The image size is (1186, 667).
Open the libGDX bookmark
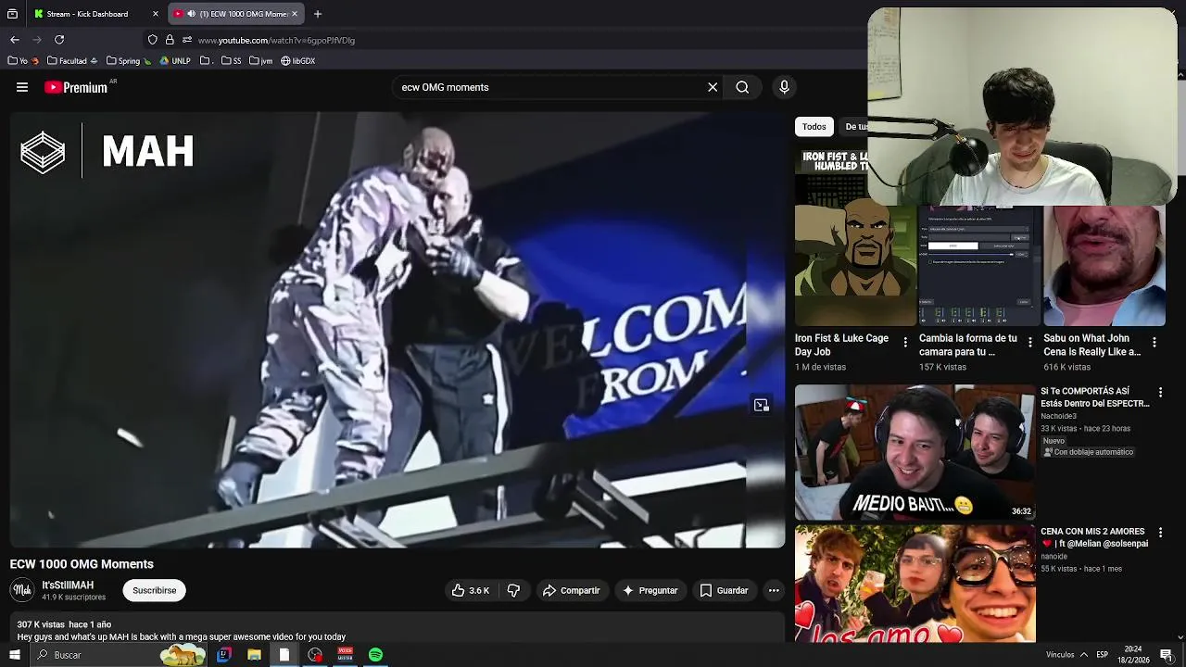point(297,61)
